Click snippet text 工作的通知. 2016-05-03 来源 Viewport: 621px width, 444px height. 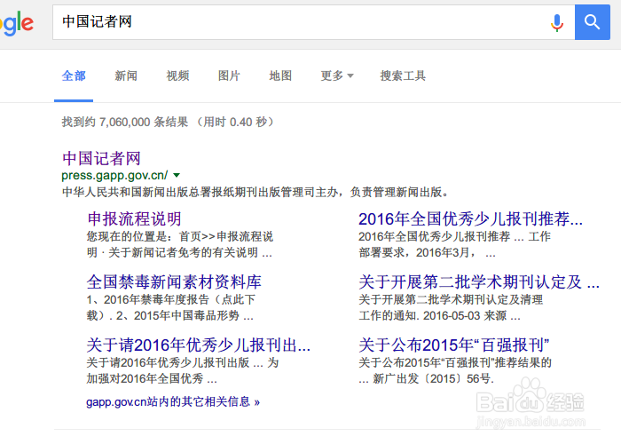(433, 315)
